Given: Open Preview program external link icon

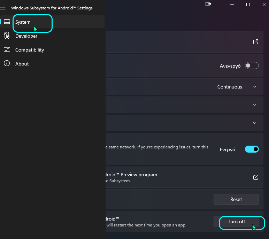Looking at the screenshot, I should [256, 177].
